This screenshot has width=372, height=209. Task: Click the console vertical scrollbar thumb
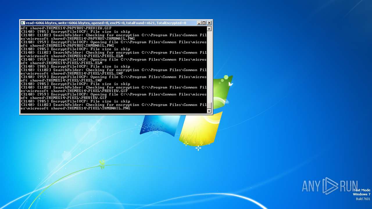[209, 106]
